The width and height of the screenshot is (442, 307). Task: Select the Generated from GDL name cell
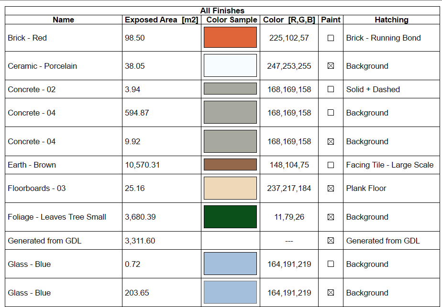[44, 241]
